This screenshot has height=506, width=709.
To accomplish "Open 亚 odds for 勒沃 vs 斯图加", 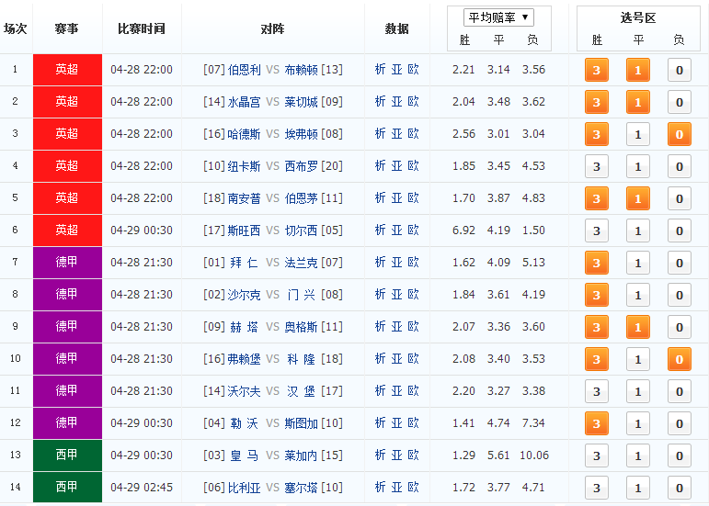I will pos(396,423).
